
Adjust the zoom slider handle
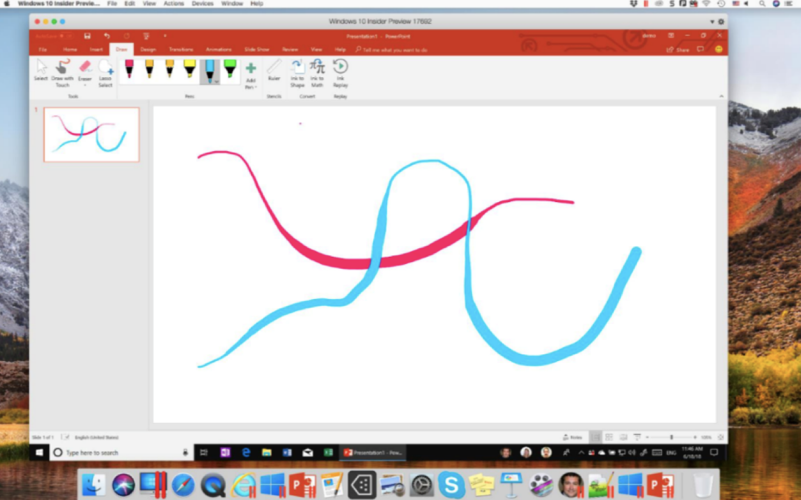coord(671,437)
